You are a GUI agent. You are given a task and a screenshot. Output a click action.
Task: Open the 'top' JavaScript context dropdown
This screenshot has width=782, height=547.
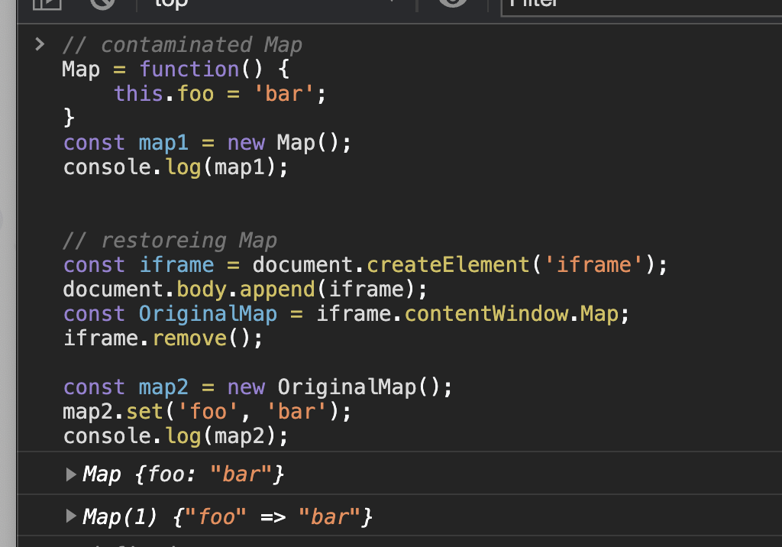[276, 4]
